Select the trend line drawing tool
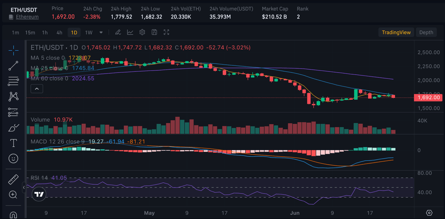Image resolution: width=445 pixels, height=219 pixels. 13,66
